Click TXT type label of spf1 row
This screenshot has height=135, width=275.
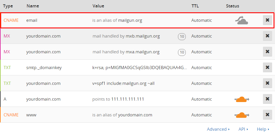click(x=7, y=83)
